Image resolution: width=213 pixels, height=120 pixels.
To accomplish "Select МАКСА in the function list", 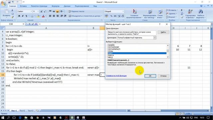I will click(x=137, y=55).
